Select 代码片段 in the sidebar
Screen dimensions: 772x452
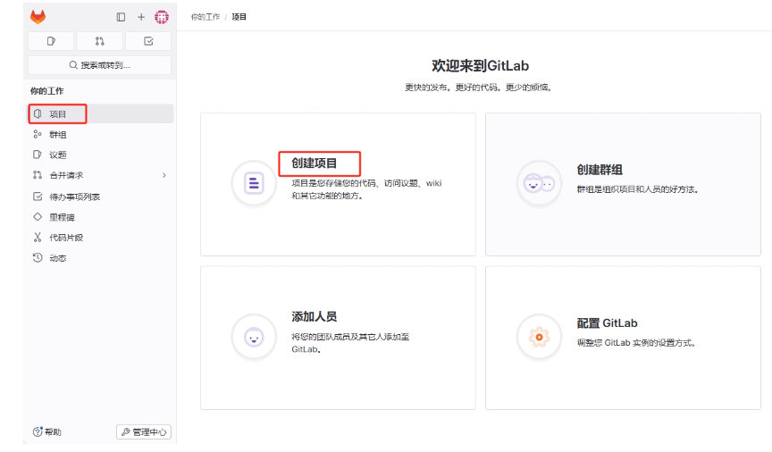[x=100, y=238]
